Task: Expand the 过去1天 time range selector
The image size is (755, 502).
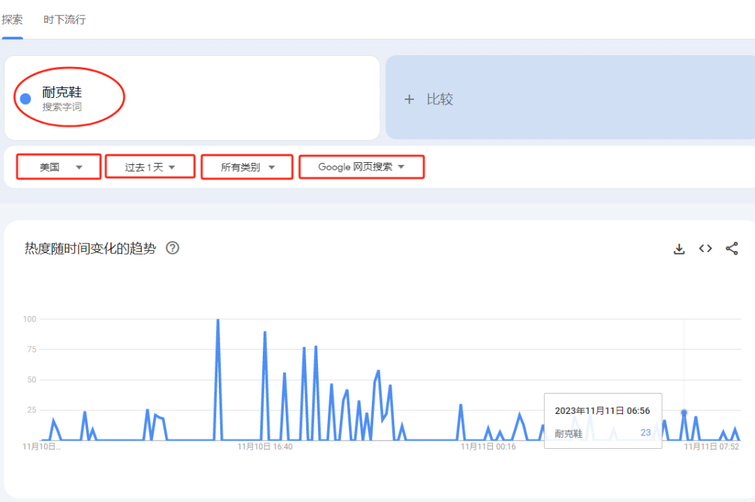Action: pos(150,166)
